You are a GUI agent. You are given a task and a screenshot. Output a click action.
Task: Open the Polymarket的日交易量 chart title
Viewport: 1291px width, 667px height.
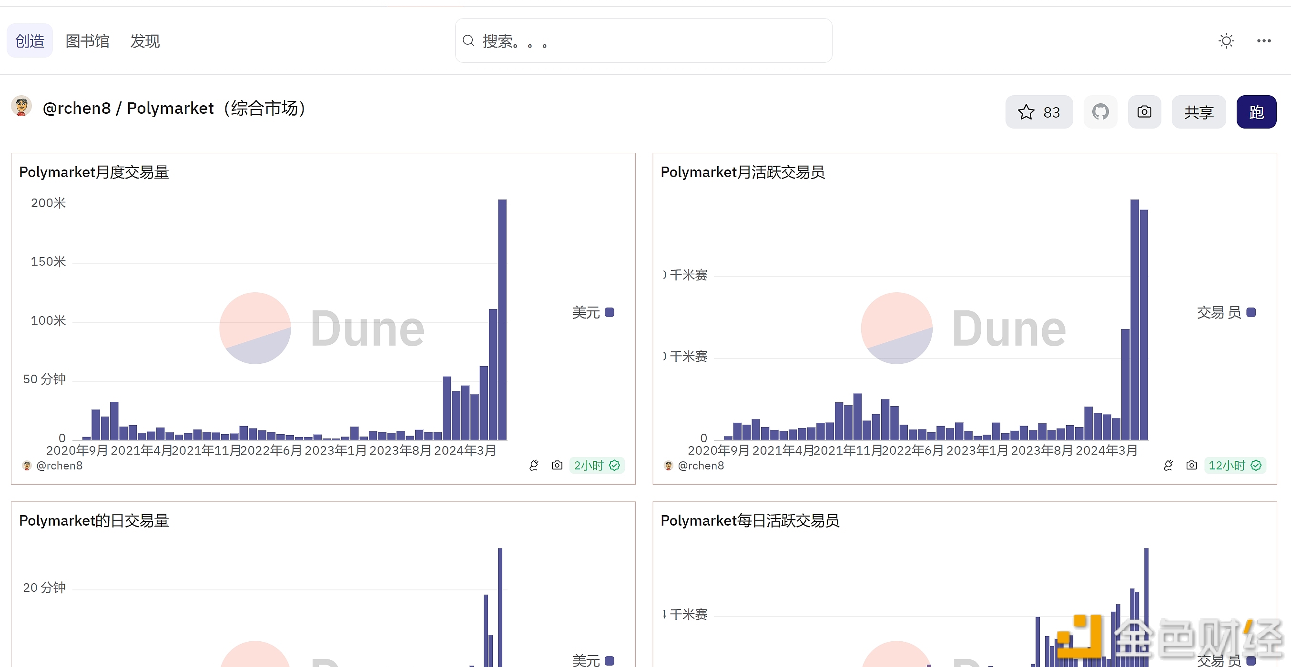(x=94, y=521)
